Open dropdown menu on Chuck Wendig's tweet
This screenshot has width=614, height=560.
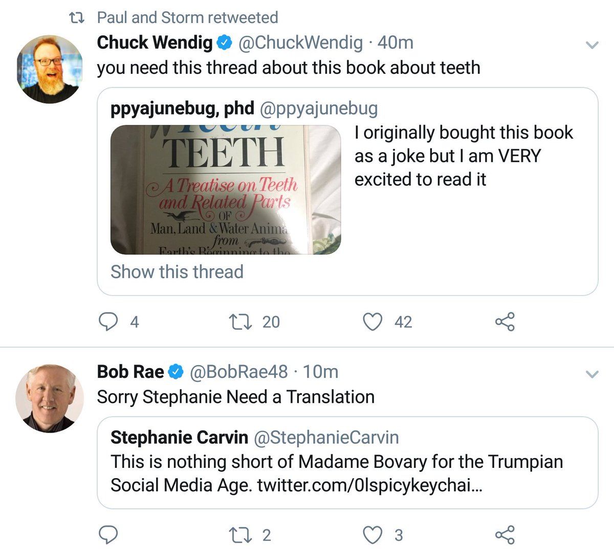coord(591,46)
